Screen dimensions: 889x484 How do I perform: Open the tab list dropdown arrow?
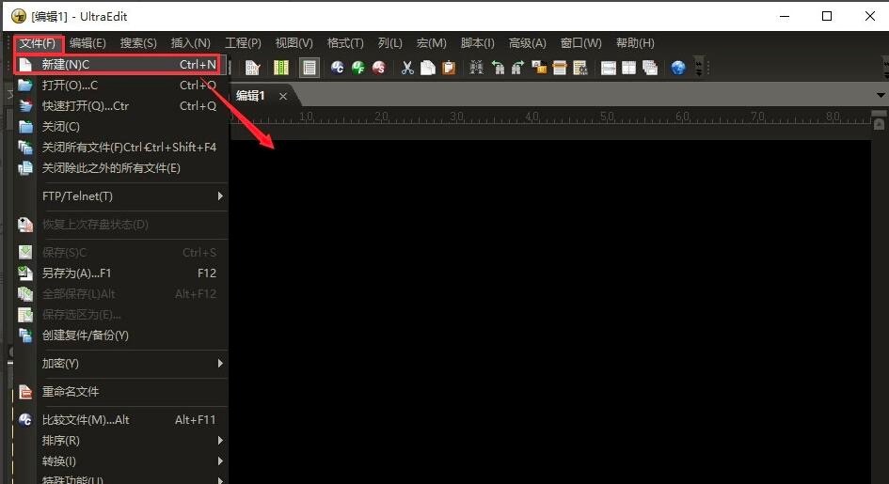[x=881, y=95]
